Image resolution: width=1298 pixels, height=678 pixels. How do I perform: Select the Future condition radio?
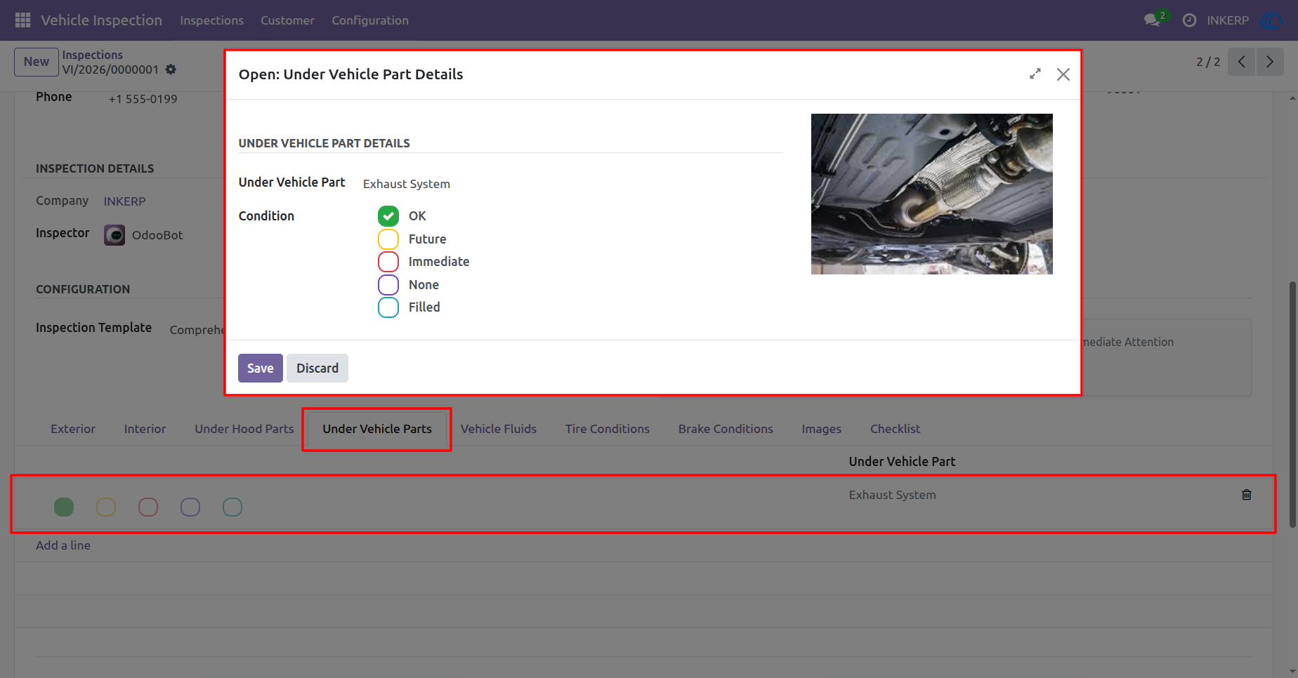click(388, 239)
